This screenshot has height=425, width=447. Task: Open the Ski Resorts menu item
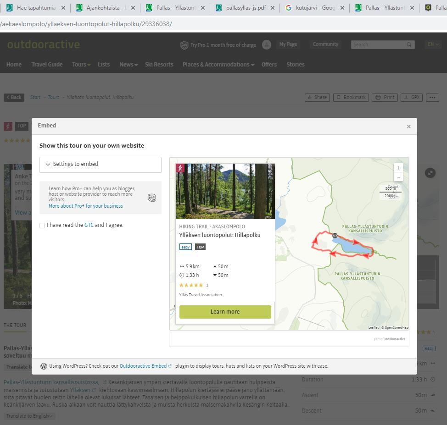(159, 65)
